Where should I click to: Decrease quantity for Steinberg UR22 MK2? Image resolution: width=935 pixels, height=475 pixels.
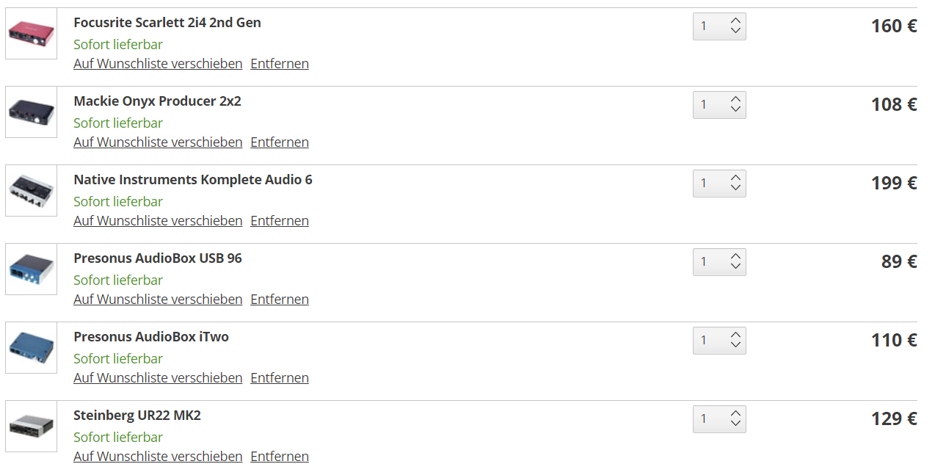pos(735,424)
